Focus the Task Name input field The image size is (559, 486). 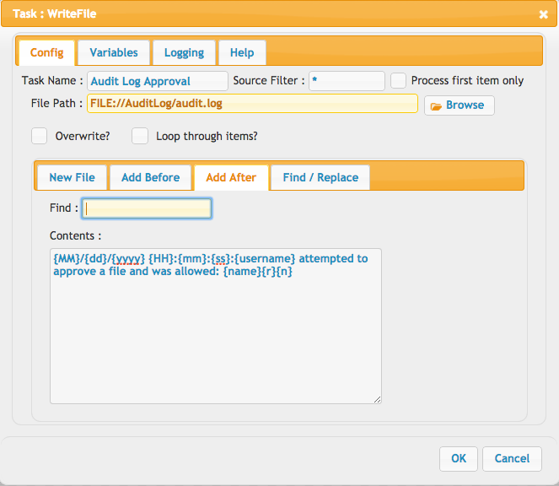click(158, 81)
